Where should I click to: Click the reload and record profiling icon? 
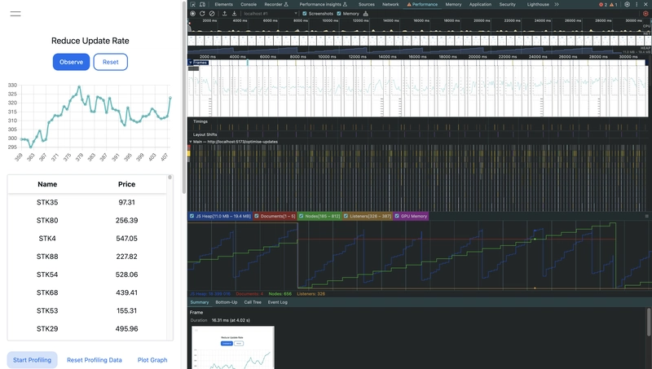click(x=201, y=14)
